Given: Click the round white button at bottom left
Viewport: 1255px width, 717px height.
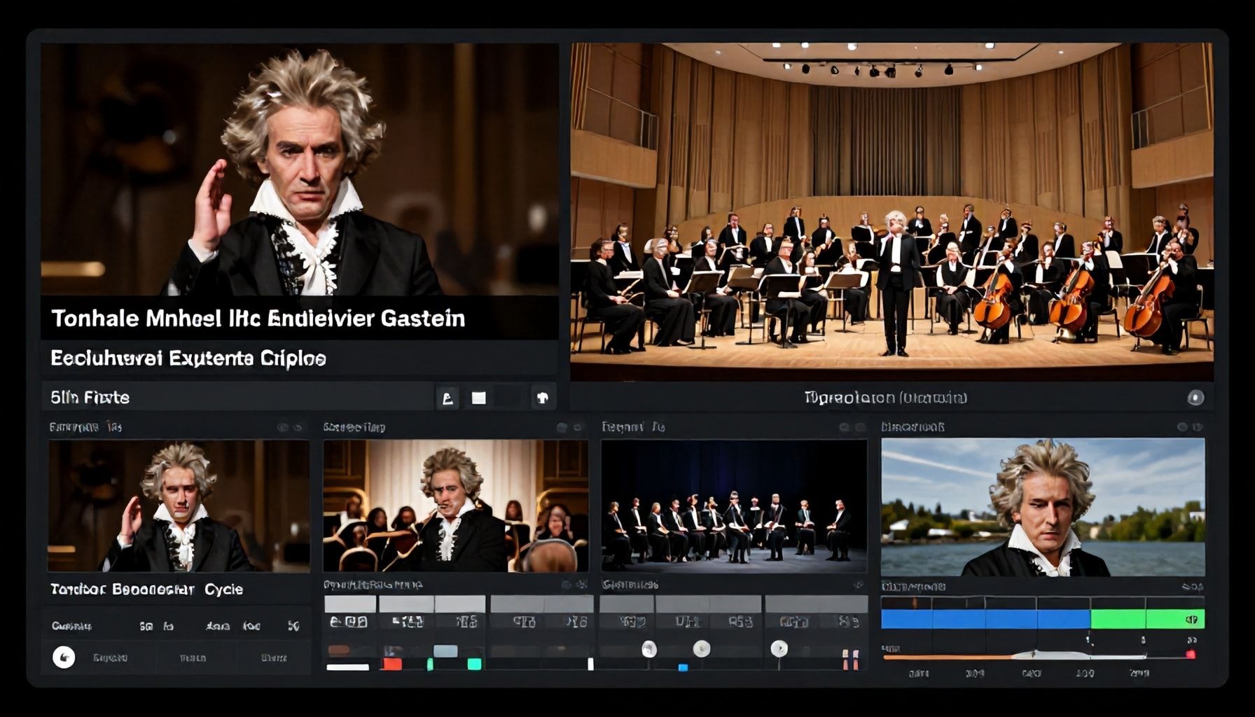Looking at the screenshot, I should tap(64, 657).
